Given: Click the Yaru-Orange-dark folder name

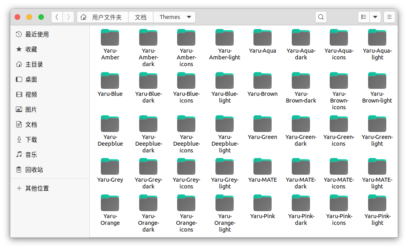Looking at the screenshot, I should click(x=148, y=223).
